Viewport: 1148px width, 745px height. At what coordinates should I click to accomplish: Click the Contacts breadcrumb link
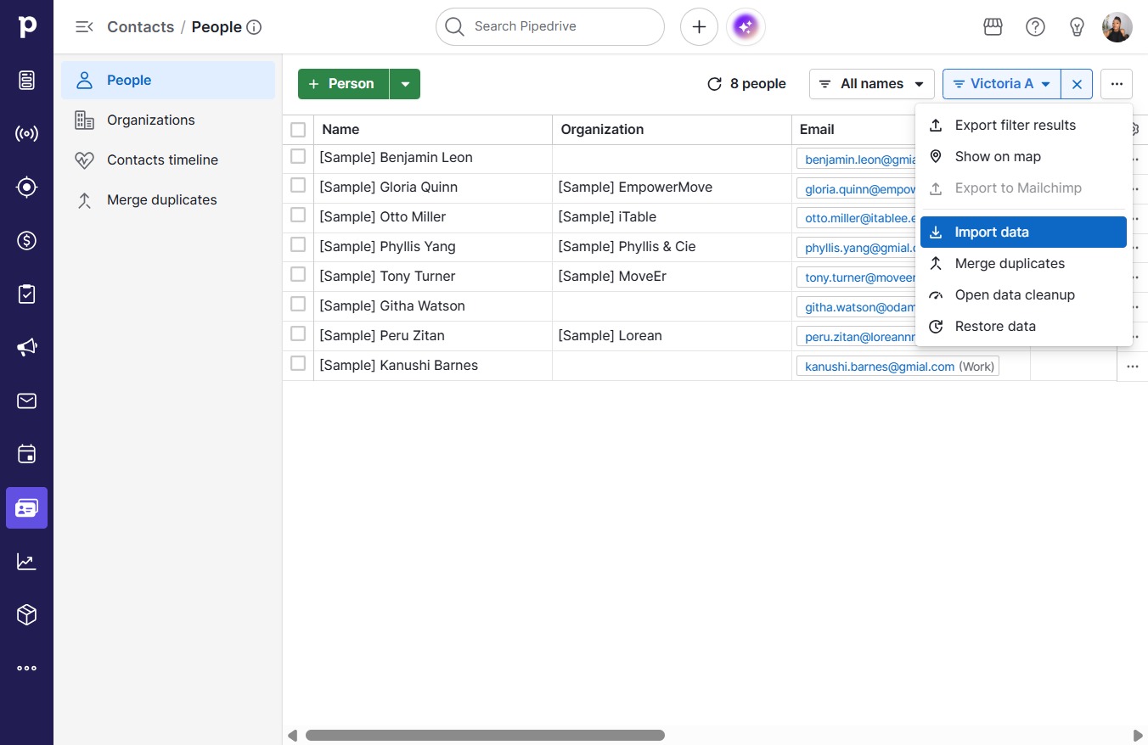(x=140, y=27)
